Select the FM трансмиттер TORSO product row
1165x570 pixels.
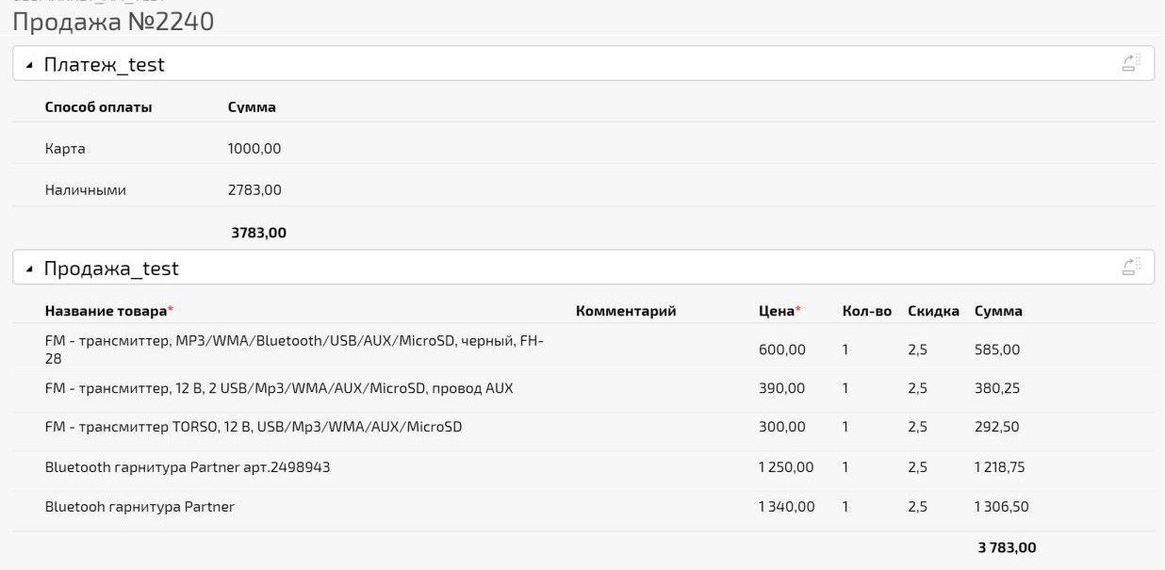coord(253,427)
